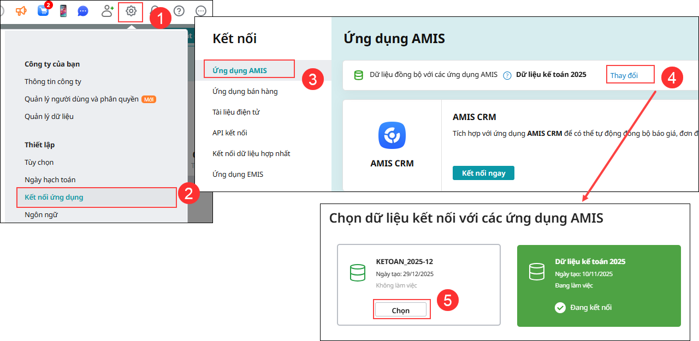699x341 pixels.
Task: Click the mobile phone app icon
Action: pos(63,10)
